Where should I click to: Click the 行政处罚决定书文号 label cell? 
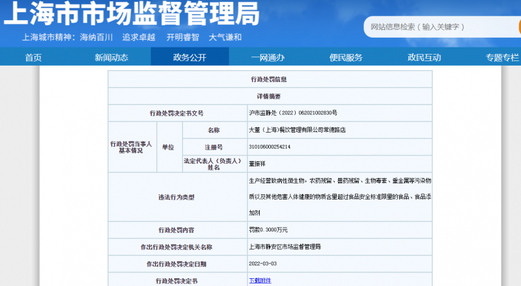[x=177, y=113]
